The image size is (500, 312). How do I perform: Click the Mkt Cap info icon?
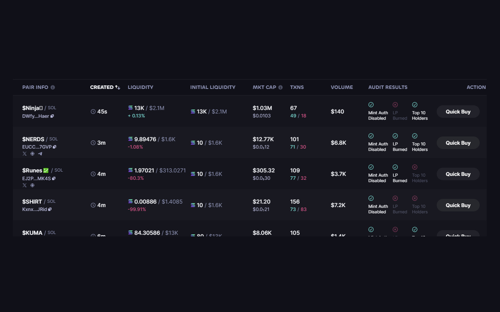280,87
